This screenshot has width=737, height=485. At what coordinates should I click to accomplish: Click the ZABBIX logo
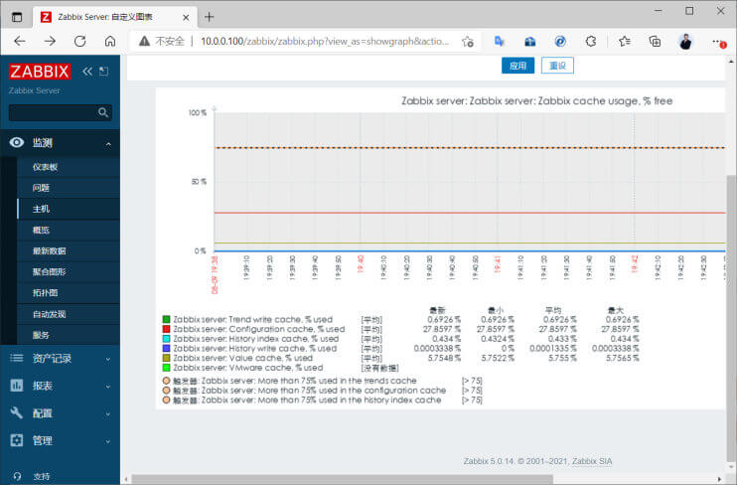pos(40,72)
